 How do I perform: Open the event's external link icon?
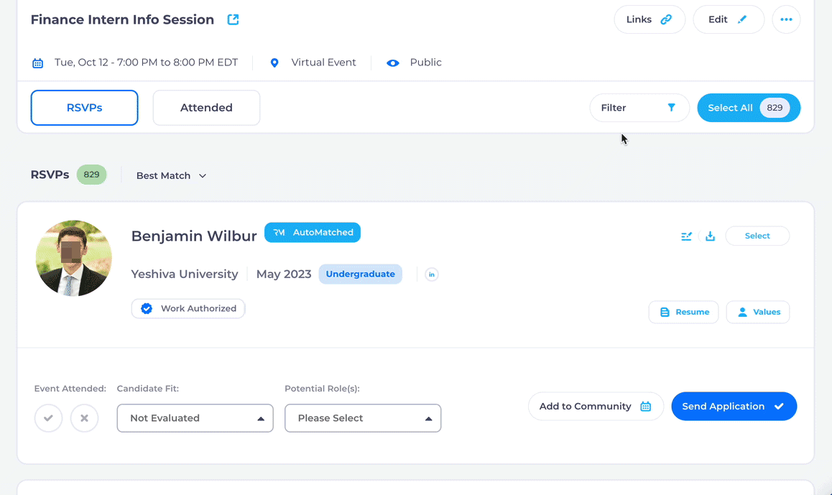(x=233, y=20)
